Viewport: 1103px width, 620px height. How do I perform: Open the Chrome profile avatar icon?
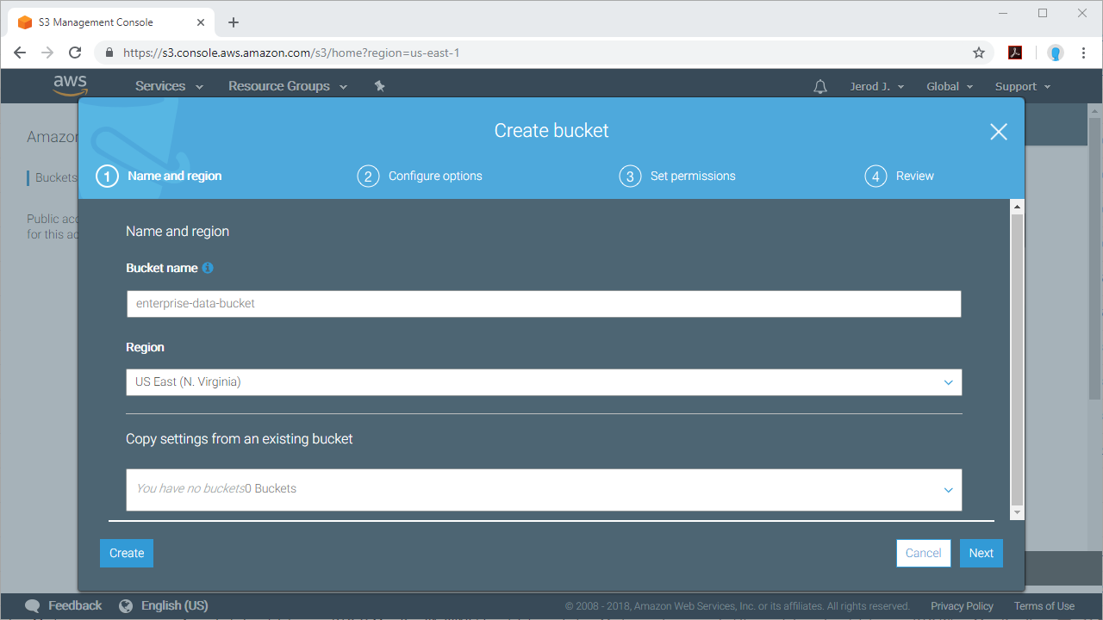(1055, 53)
